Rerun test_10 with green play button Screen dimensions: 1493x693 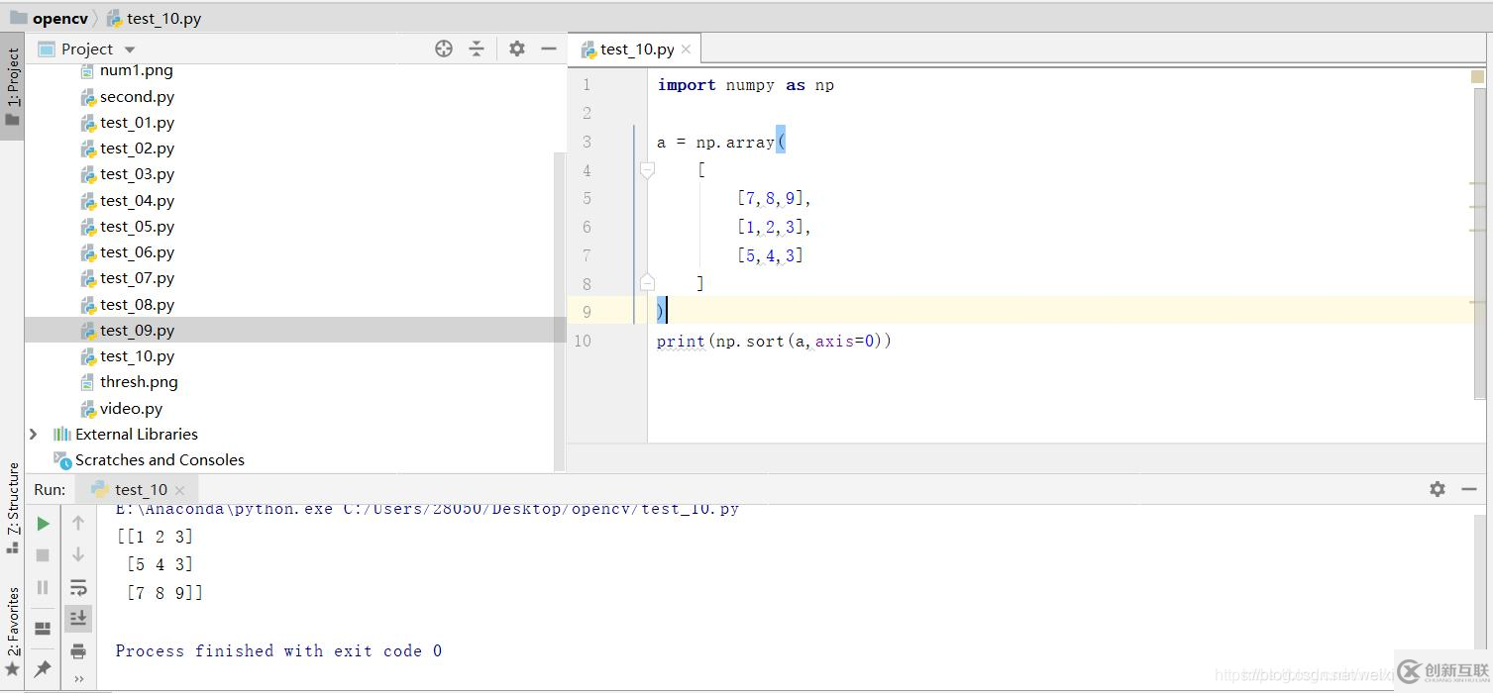43,524
